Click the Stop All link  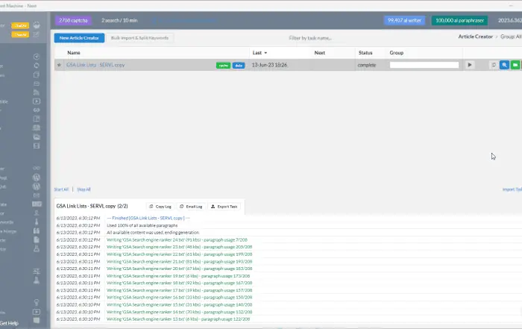coord(84,189)
